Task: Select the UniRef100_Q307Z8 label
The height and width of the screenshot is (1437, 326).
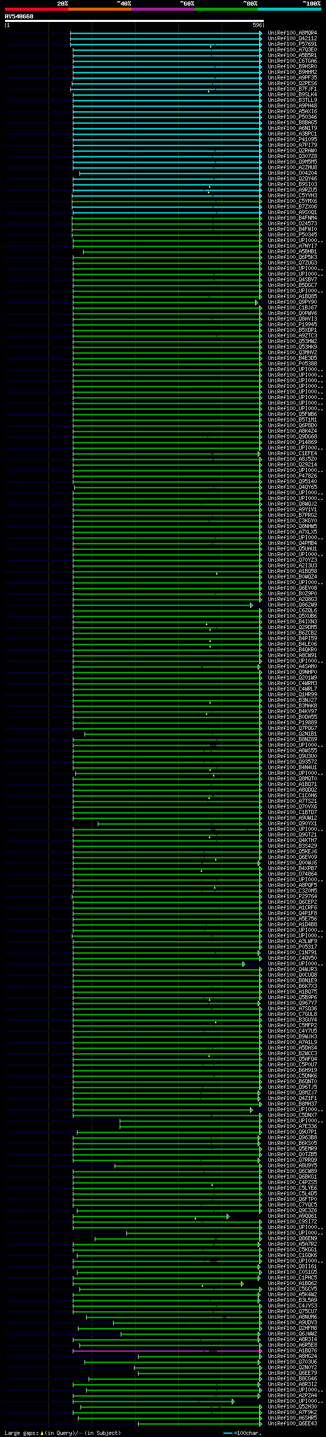Action: point(292,156)
